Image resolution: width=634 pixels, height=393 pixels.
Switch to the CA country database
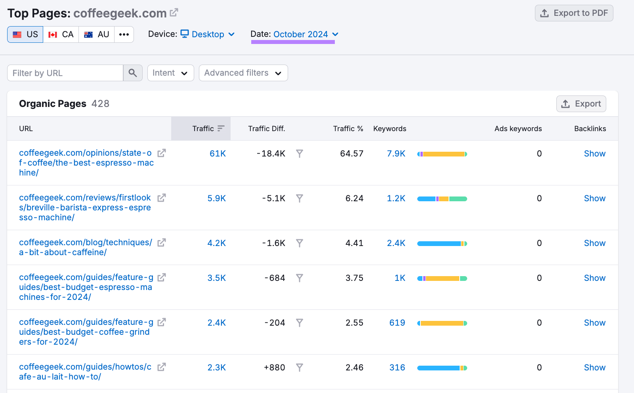pos(61,34)
